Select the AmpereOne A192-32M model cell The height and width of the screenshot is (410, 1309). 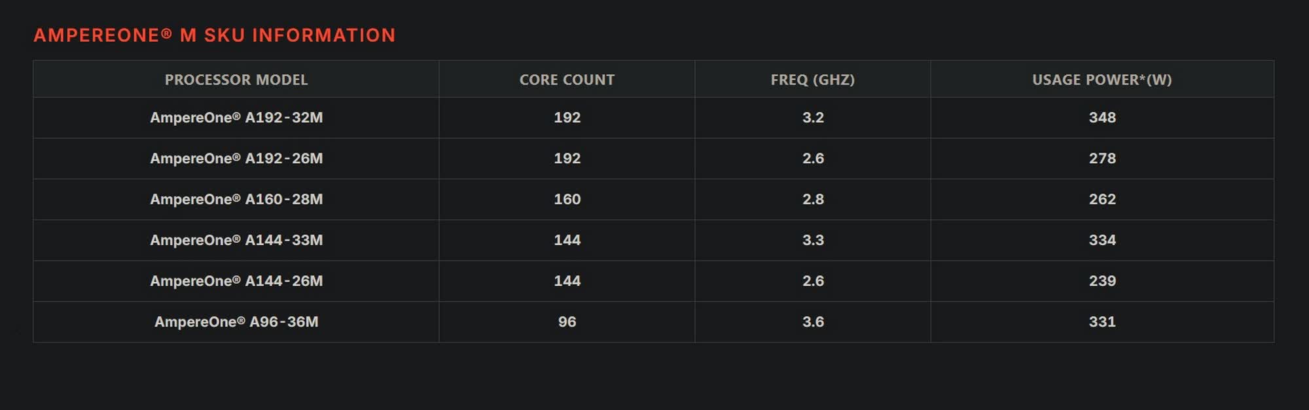236,118
